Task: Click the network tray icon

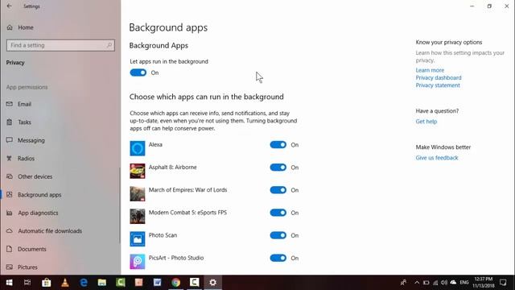Action: [x=435, y=283]
